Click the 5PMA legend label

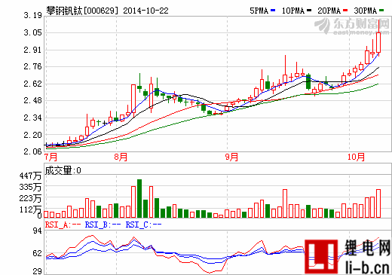pos(259,11)
